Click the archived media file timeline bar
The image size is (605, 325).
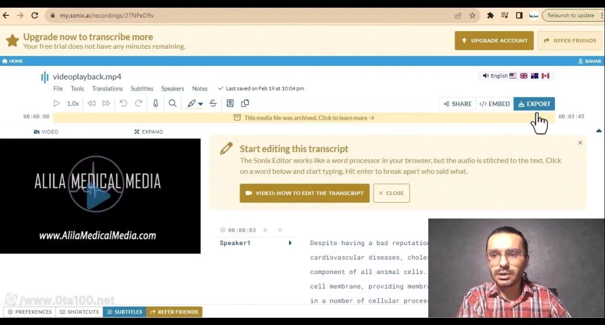(304, 118)
